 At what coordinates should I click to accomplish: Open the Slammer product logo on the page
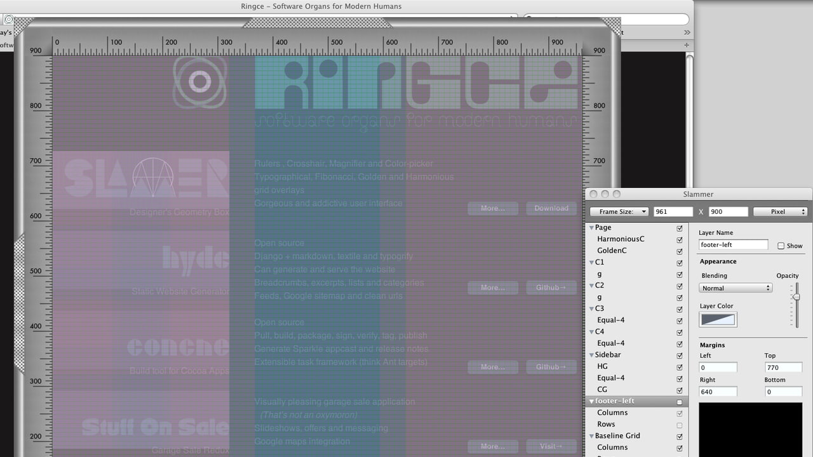point(146,178)
